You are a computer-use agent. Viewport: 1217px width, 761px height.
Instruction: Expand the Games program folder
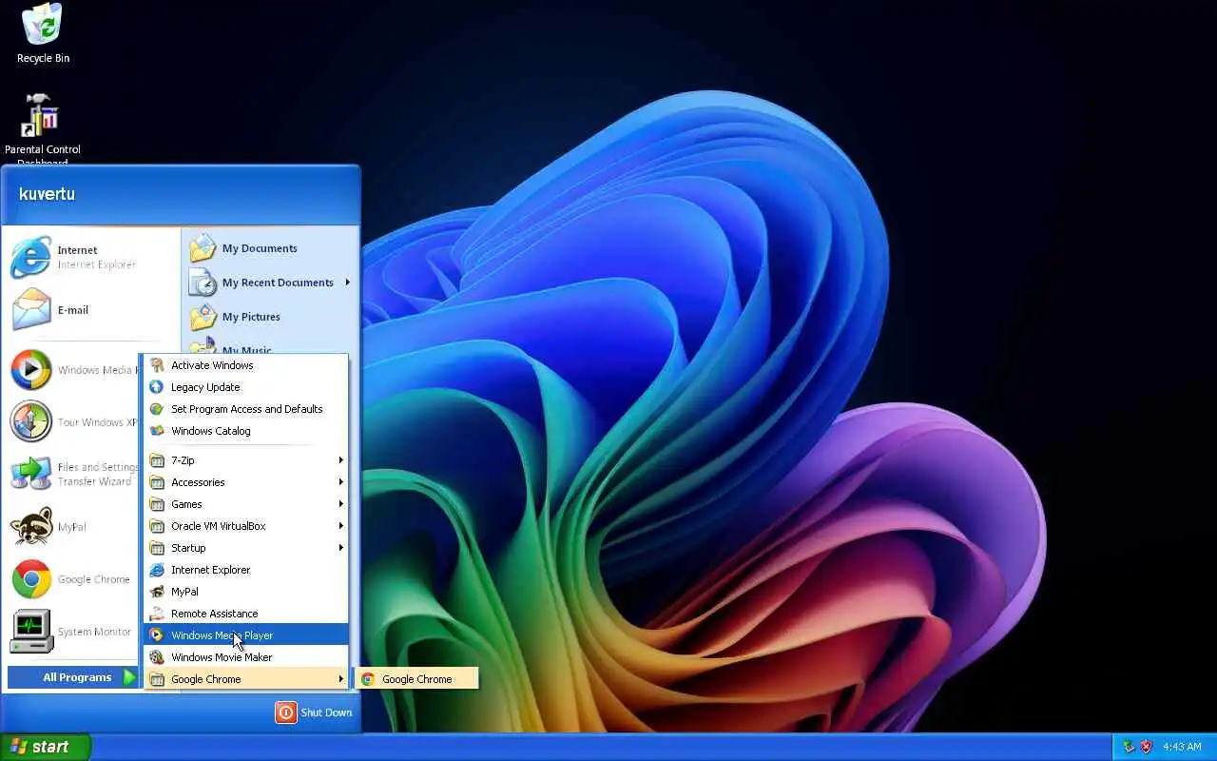coord(246,504)
